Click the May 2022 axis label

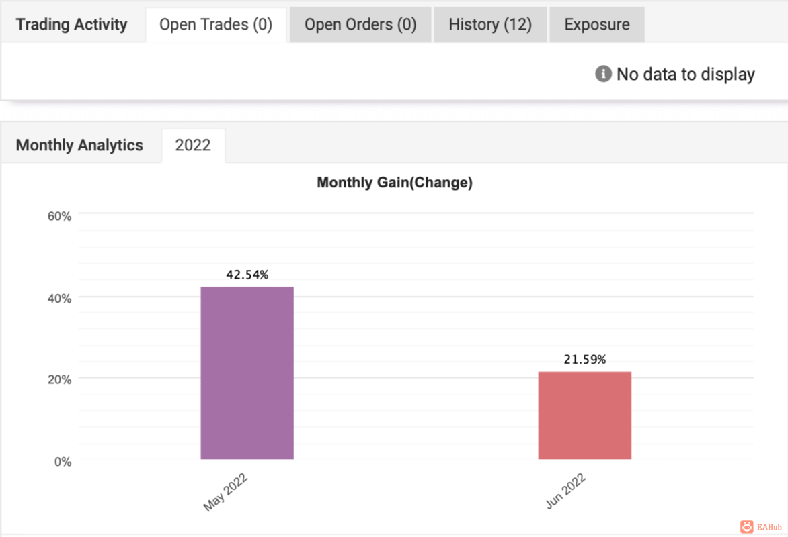coord(225,492)
